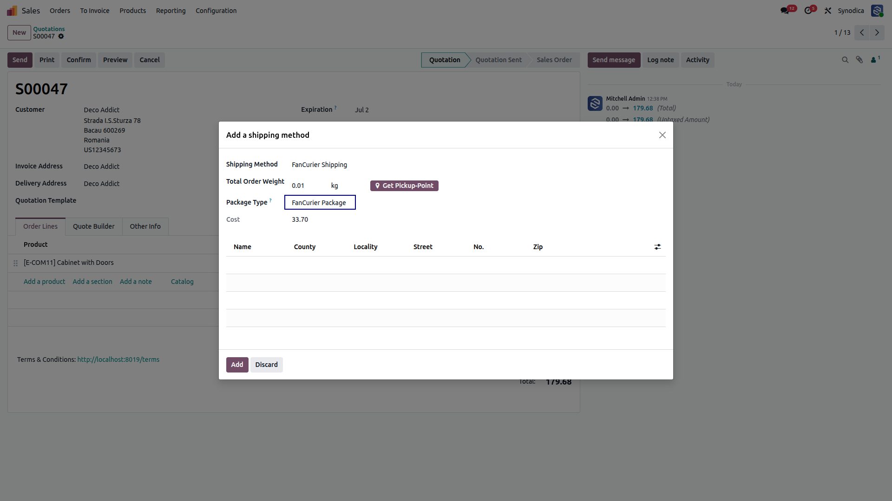The width and height of the screenshot is (892, 501).
Task: Open the Quotations breadcrumb link
Action: [49, 29]
